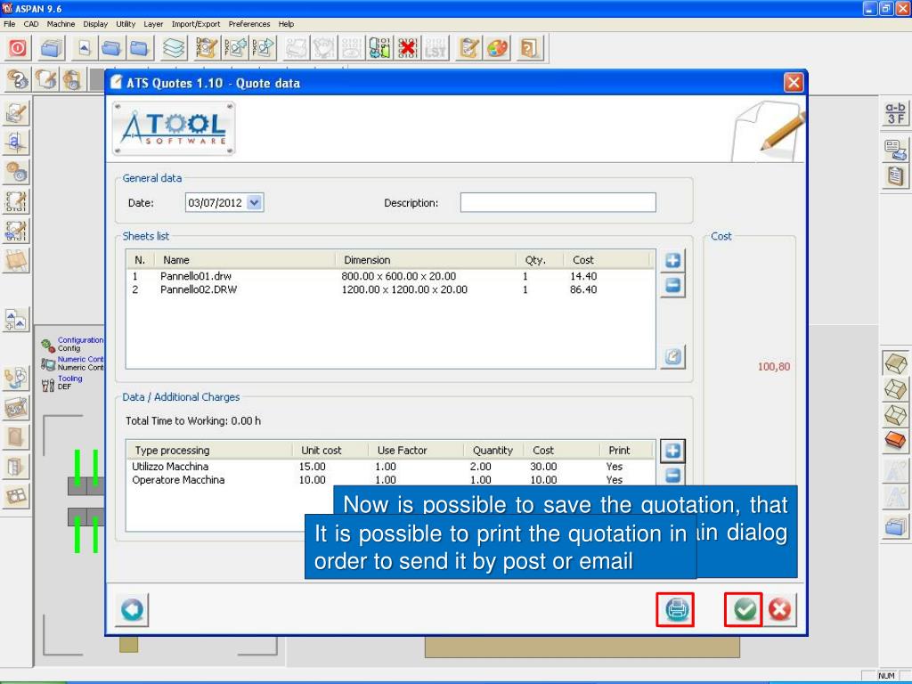Screen dimensions: 912x684
Task: Go back using the blue arrow button
Action: 132,610
